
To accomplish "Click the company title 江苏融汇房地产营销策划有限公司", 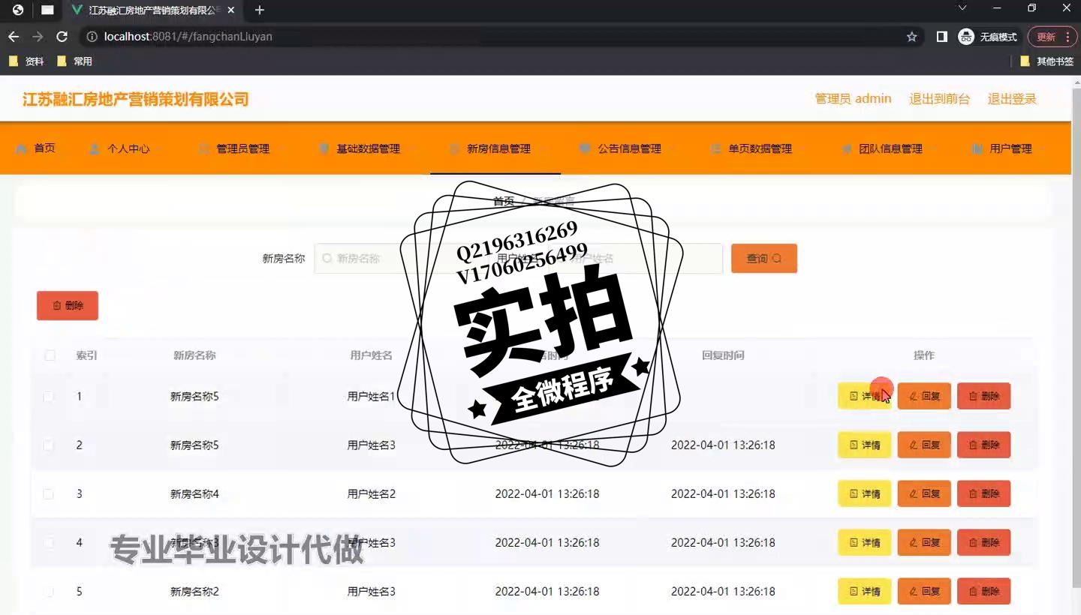I will 135,100.
